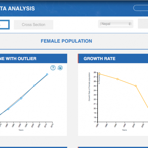Click the search field in the header
This screenshot has width=148, height=148.
[x=141, y=8]
